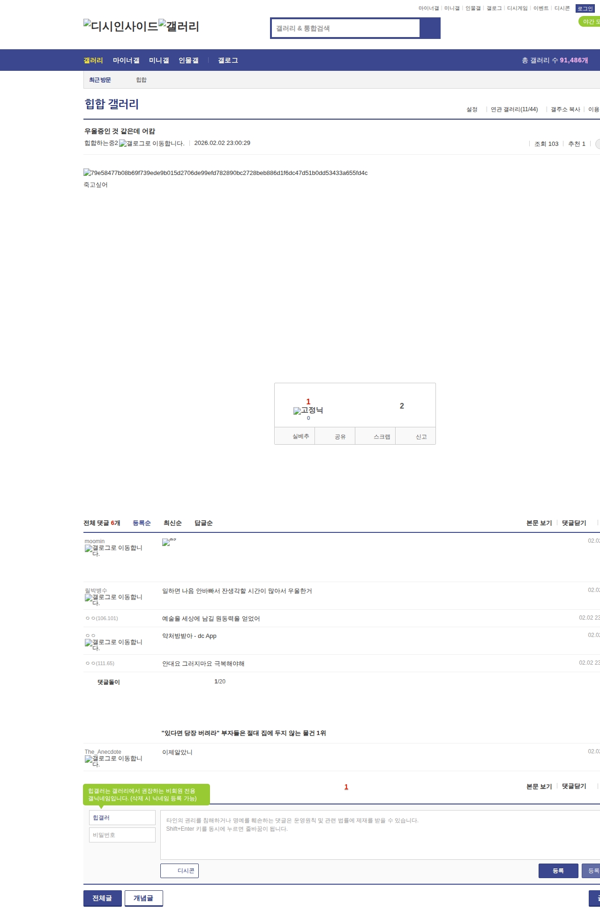Open the 디시콘 picker below comment box
Screen dimensions: 600x910
pyautogui.click(x=180, y=871)
